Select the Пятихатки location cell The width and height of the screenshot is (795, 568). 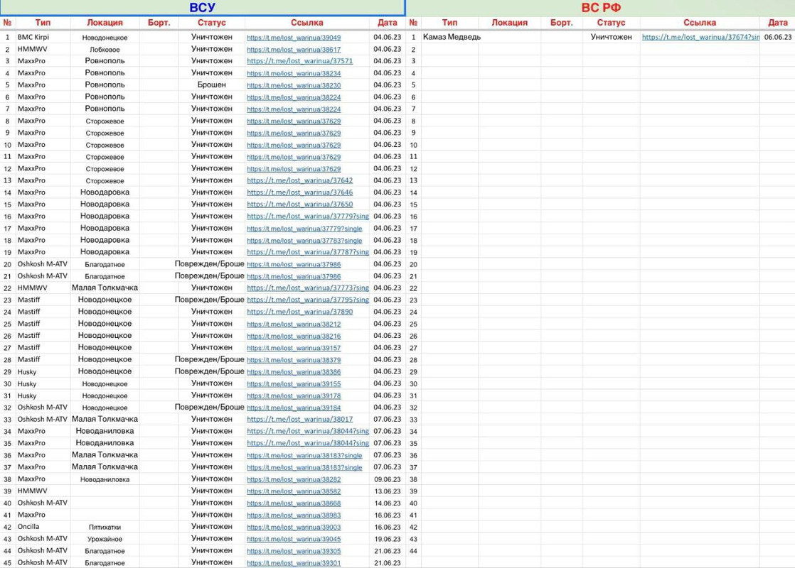(x=105, y=527)
